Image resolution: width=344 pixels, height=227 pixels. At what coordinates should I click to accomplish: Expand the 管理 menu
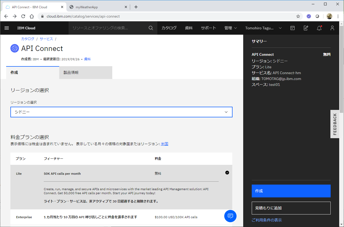pyautogui.click(x=231, y=28)
